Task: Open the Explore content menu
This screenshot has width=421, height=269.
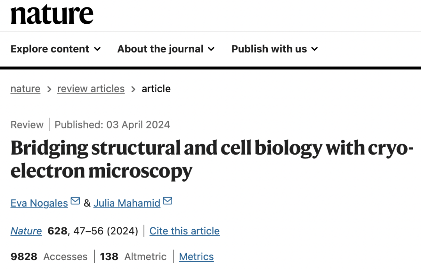Action: (56, 49)
